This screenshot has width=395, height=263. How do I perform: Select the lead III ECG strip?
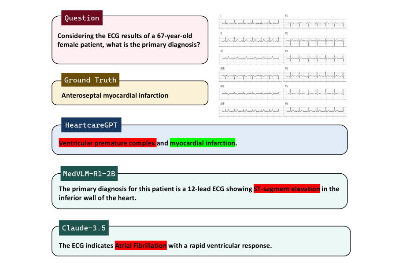[251, 57]
